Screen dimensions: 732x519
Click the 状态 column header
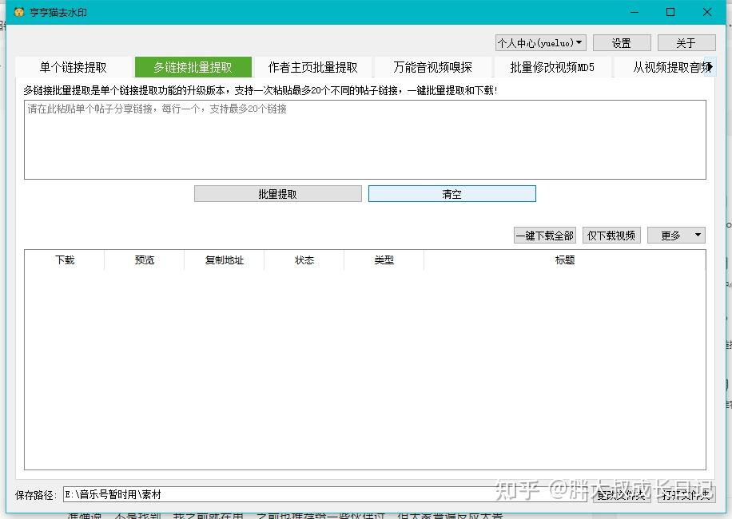(304, 259)
